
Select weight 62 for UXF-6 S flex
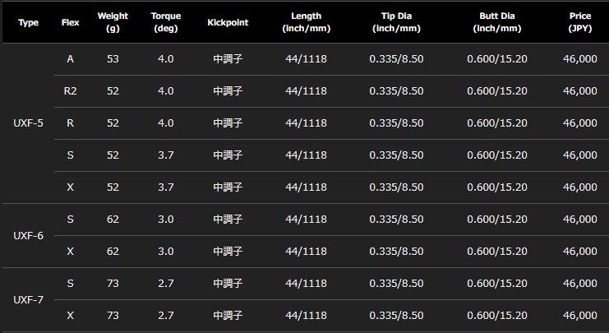tap(113, 220)
